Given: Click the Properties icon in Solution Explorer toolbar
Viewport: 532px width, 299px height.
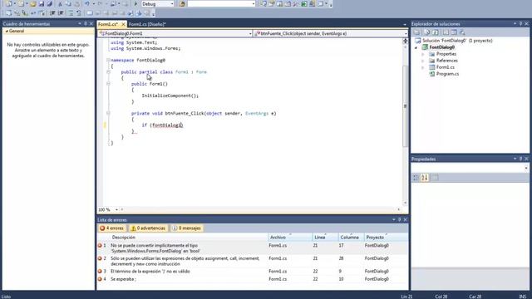Looking at the screenshot, I should click(x=417, y=32).
